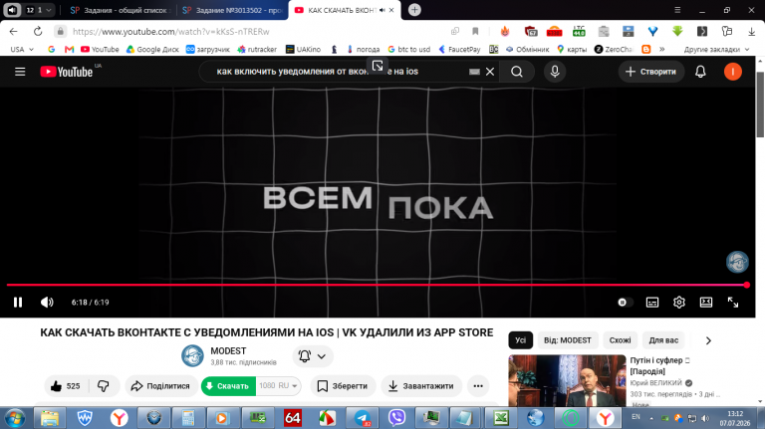
Task: Click the YouTube search magnifier button
Action: (x=517, y=72)
